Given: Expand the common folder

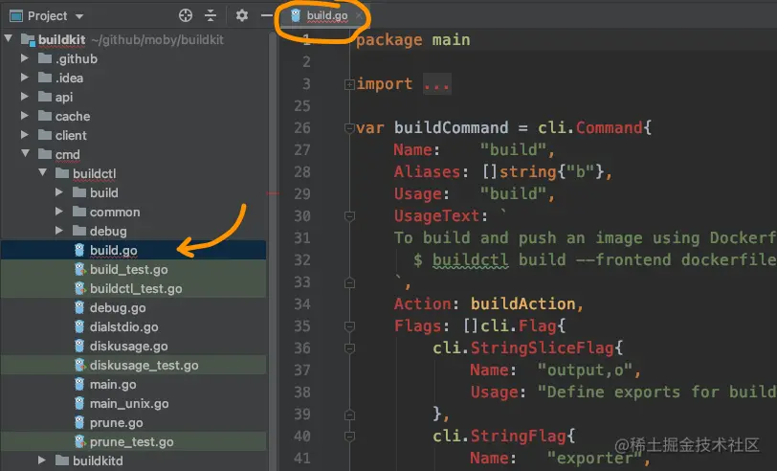Looking at the screenshot, I should (59, 212).
